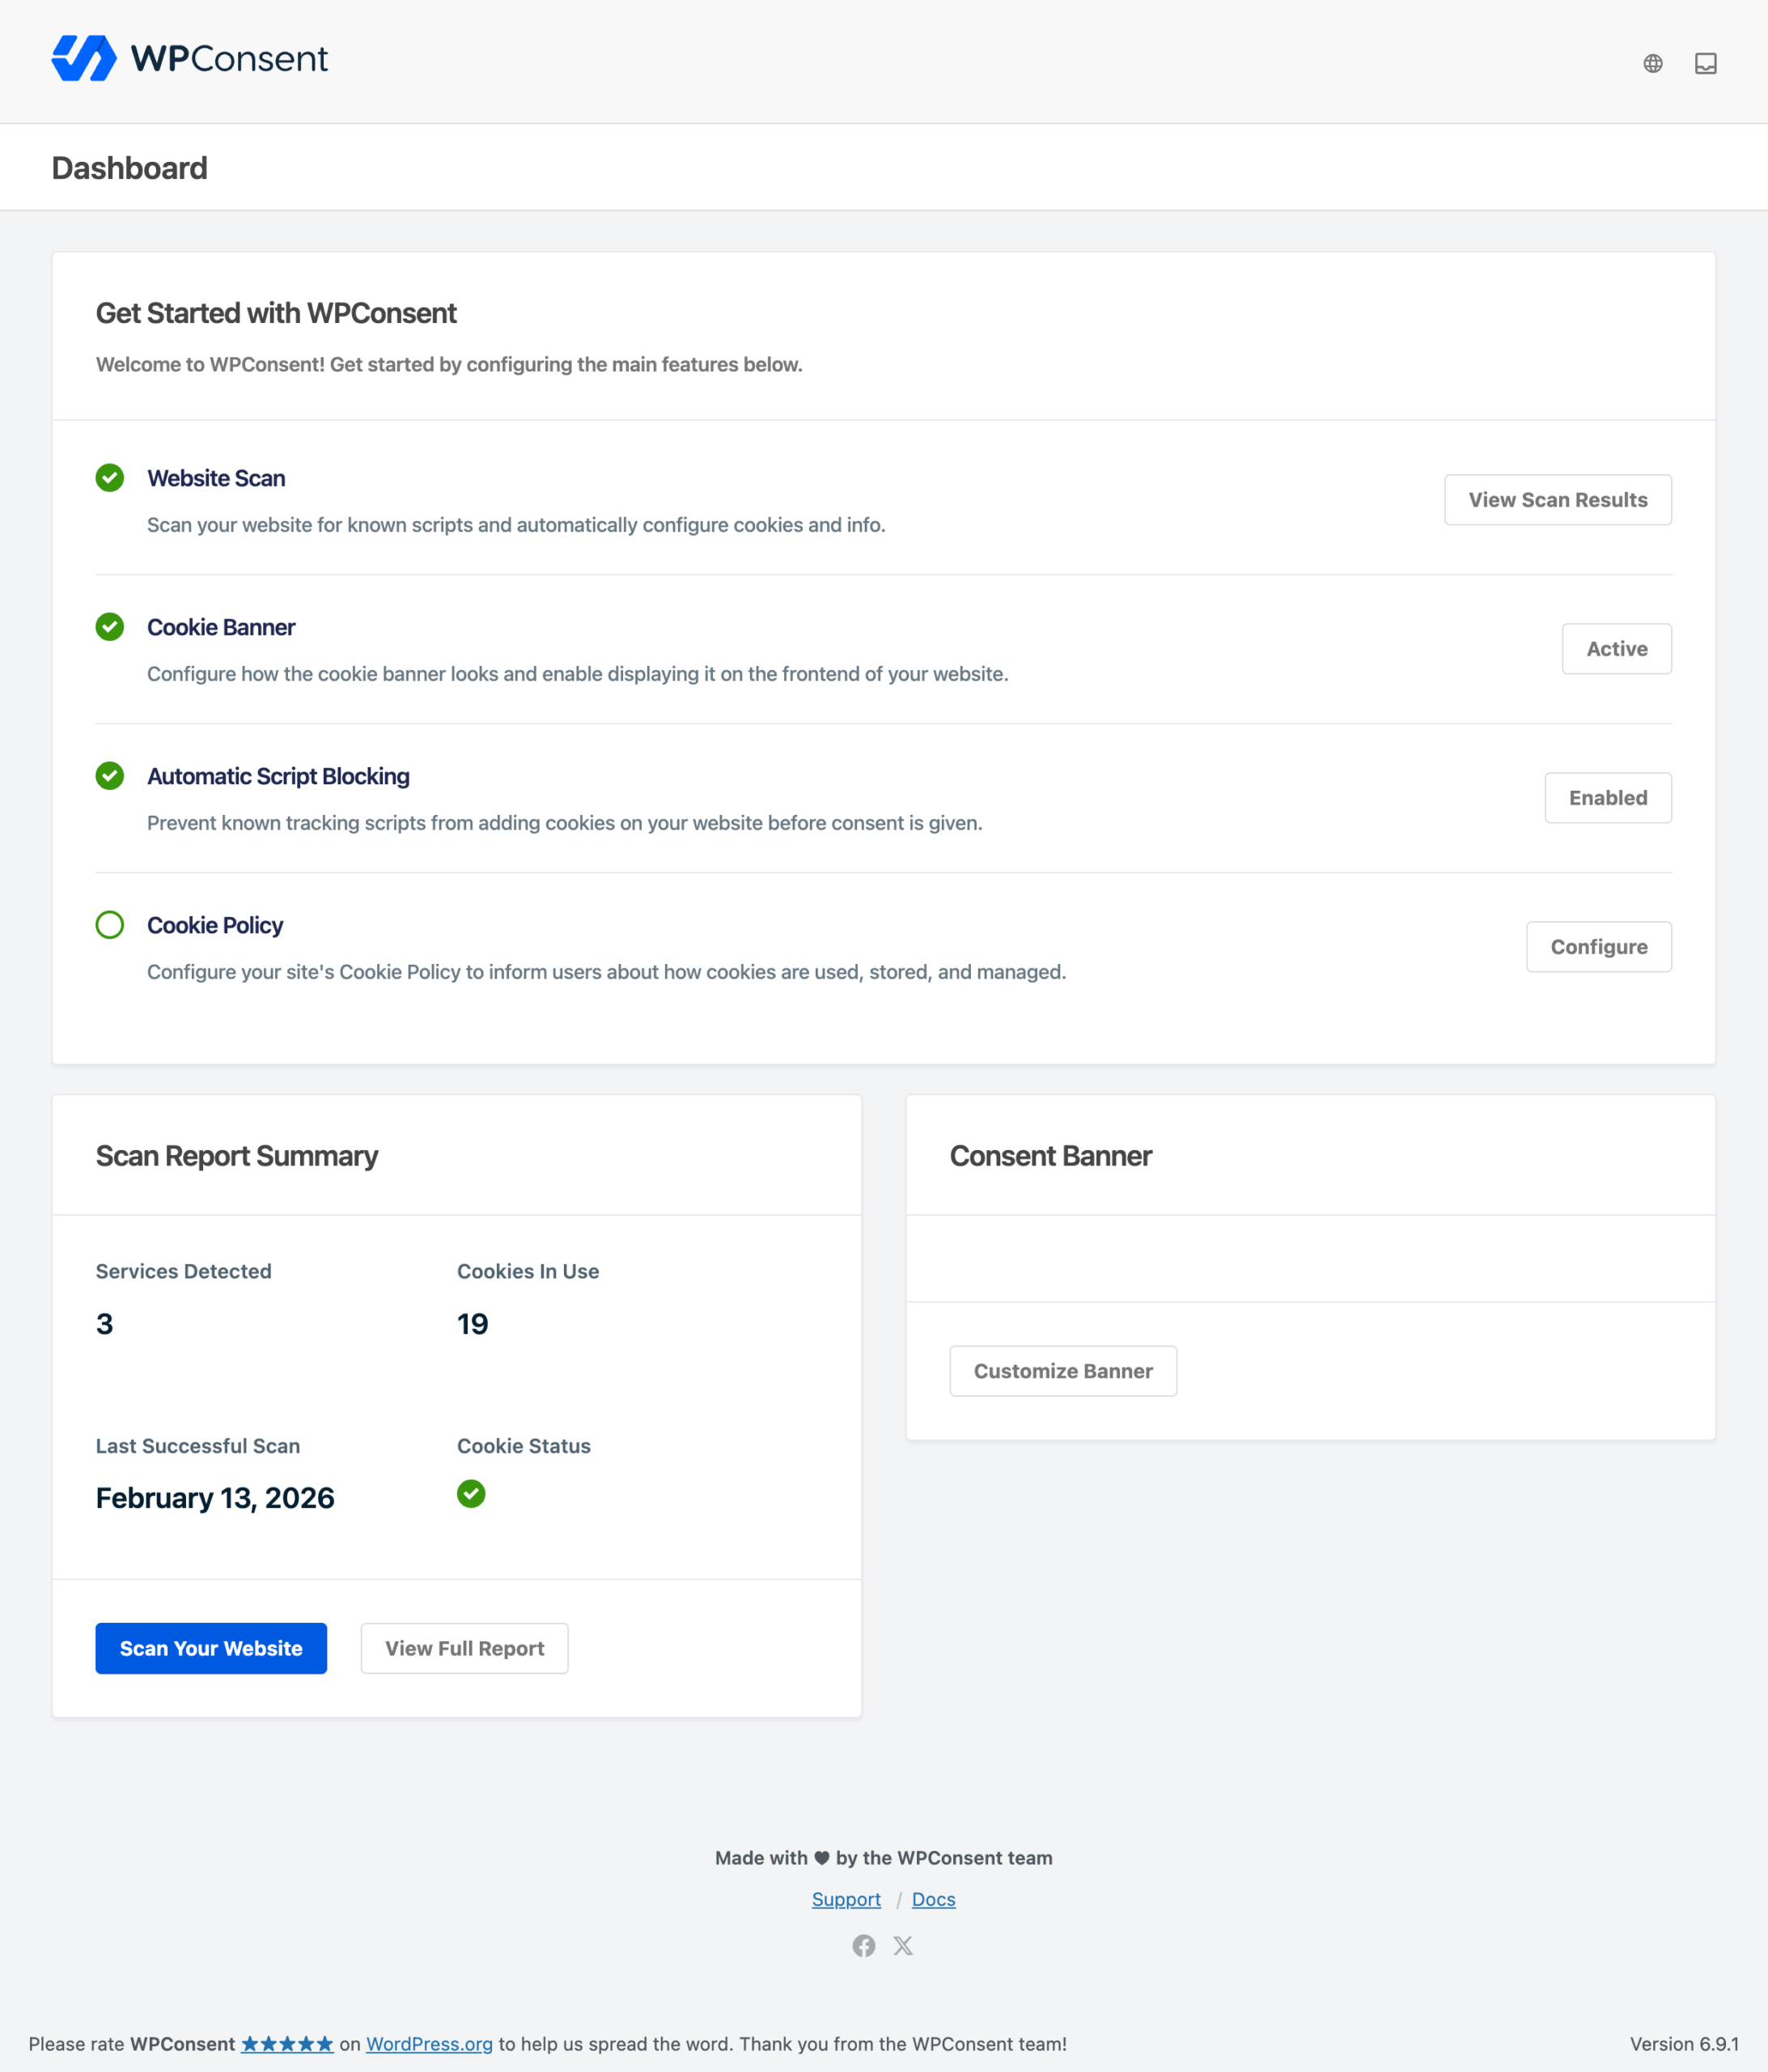Configure the Cookie Policy

1598,946
